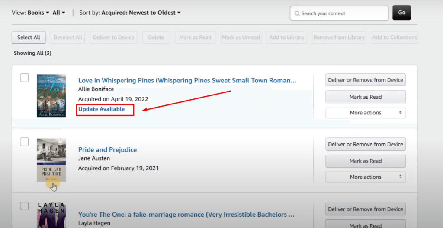Open the Love in Whispering Pines cover thumbnail
Viewport: 443px width, 228px height.
point(51,96)
